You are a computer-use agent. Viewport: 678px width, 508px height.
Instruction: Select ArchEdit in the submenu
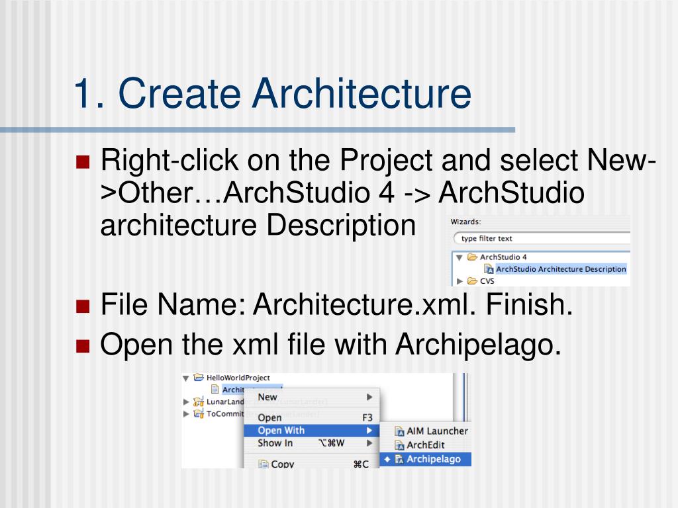(426, 445)
